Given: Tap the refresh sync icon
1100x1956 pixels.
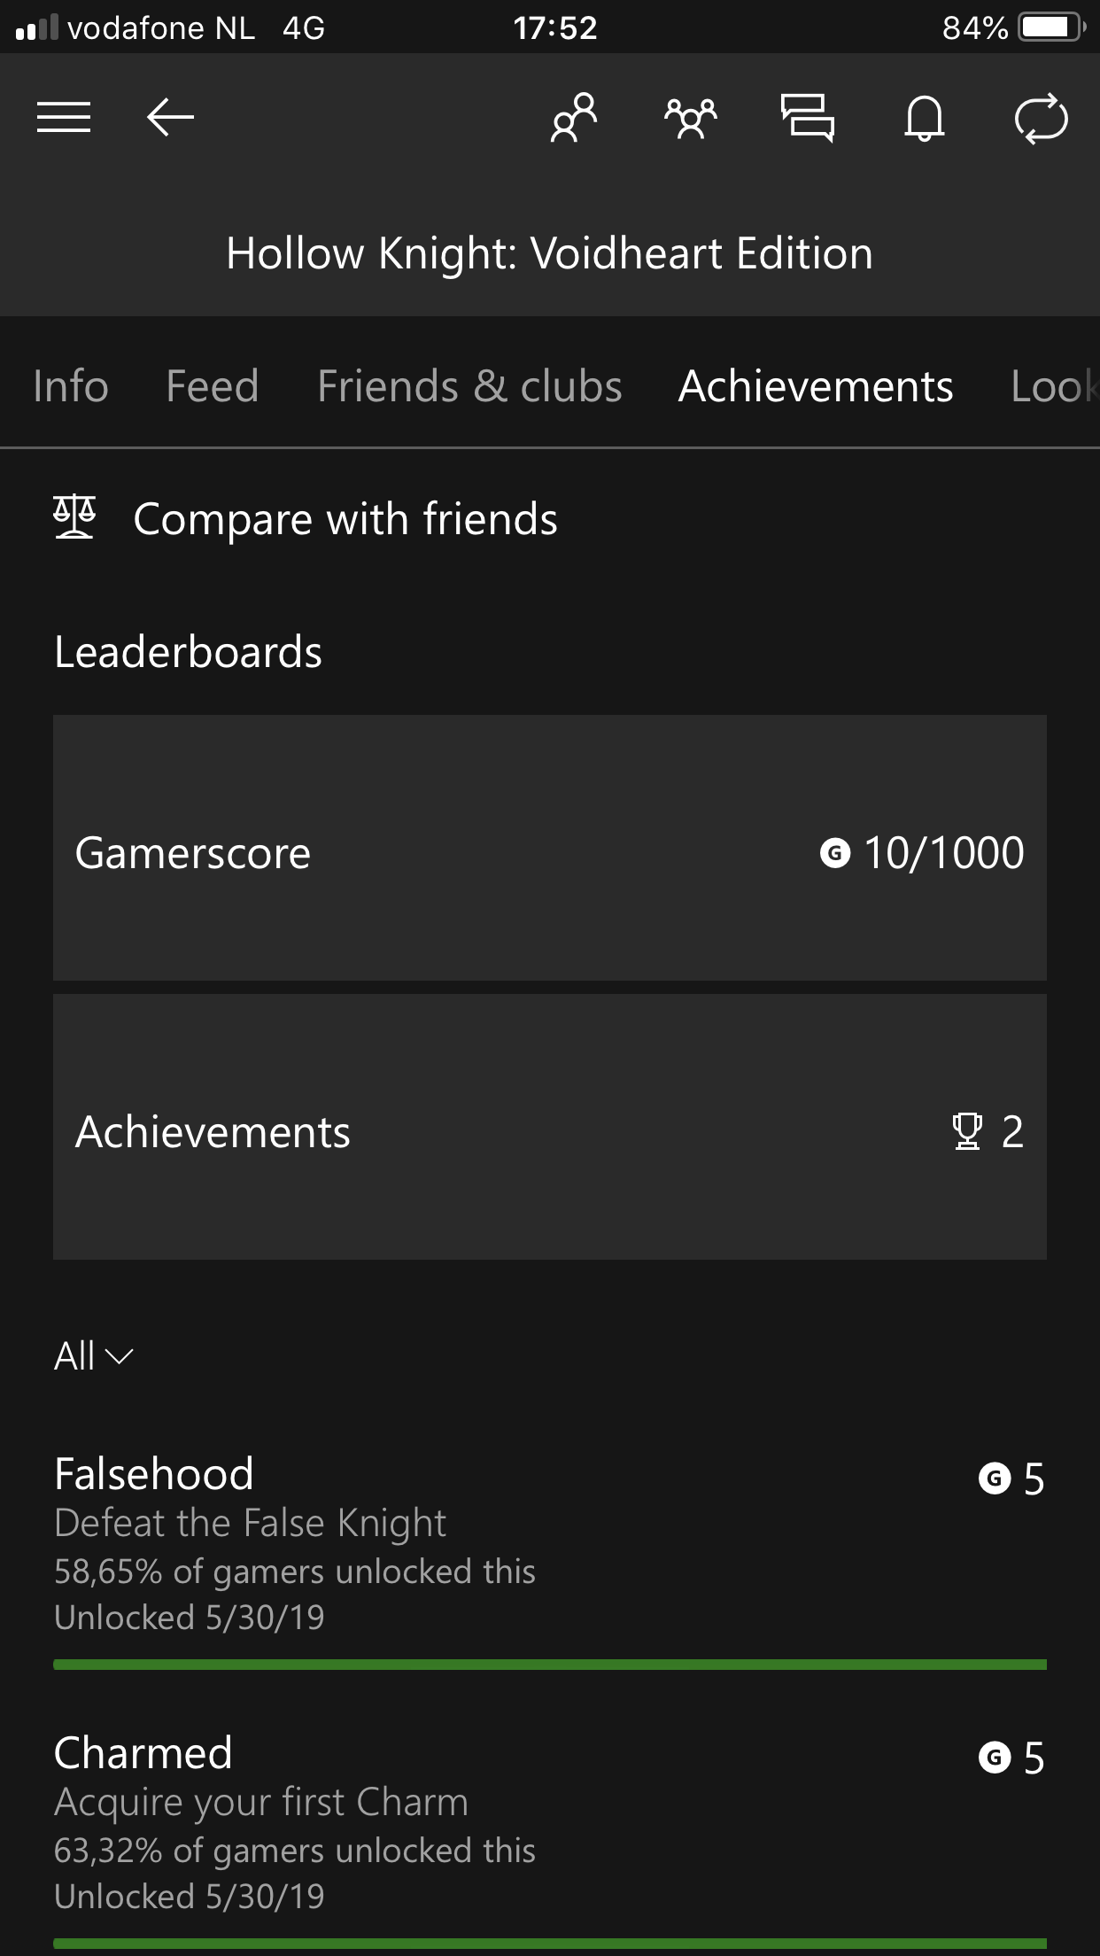Looking at the screenshot, I should tap(1041, 117).
